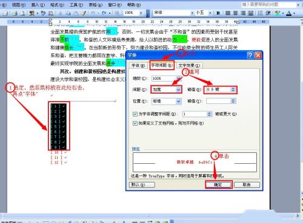Apply the Font Color A icon

(289, 13)
